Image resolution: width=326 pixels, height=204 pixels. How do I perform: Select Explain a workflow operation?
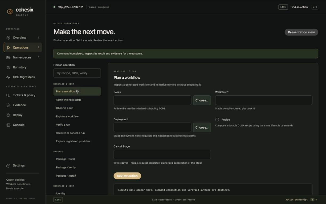(x=77, y=116)
